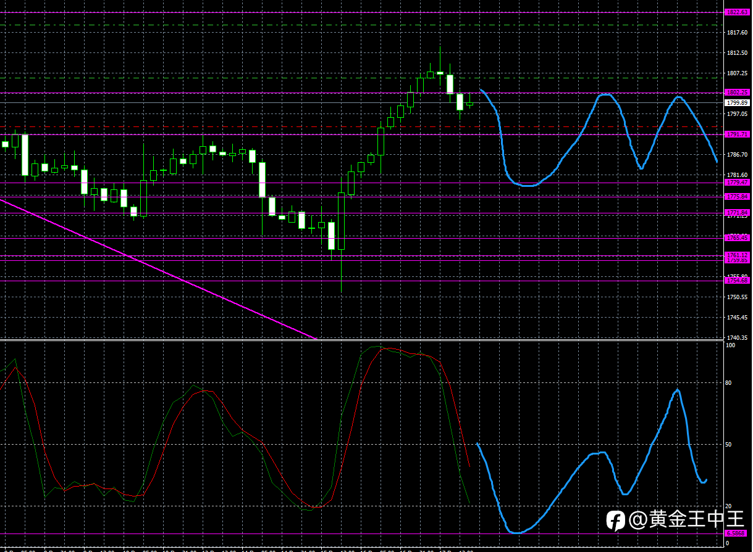Screen dimensions: 753x552
Task: Click the 80 level on indicator scale
Action: [730, 383]
